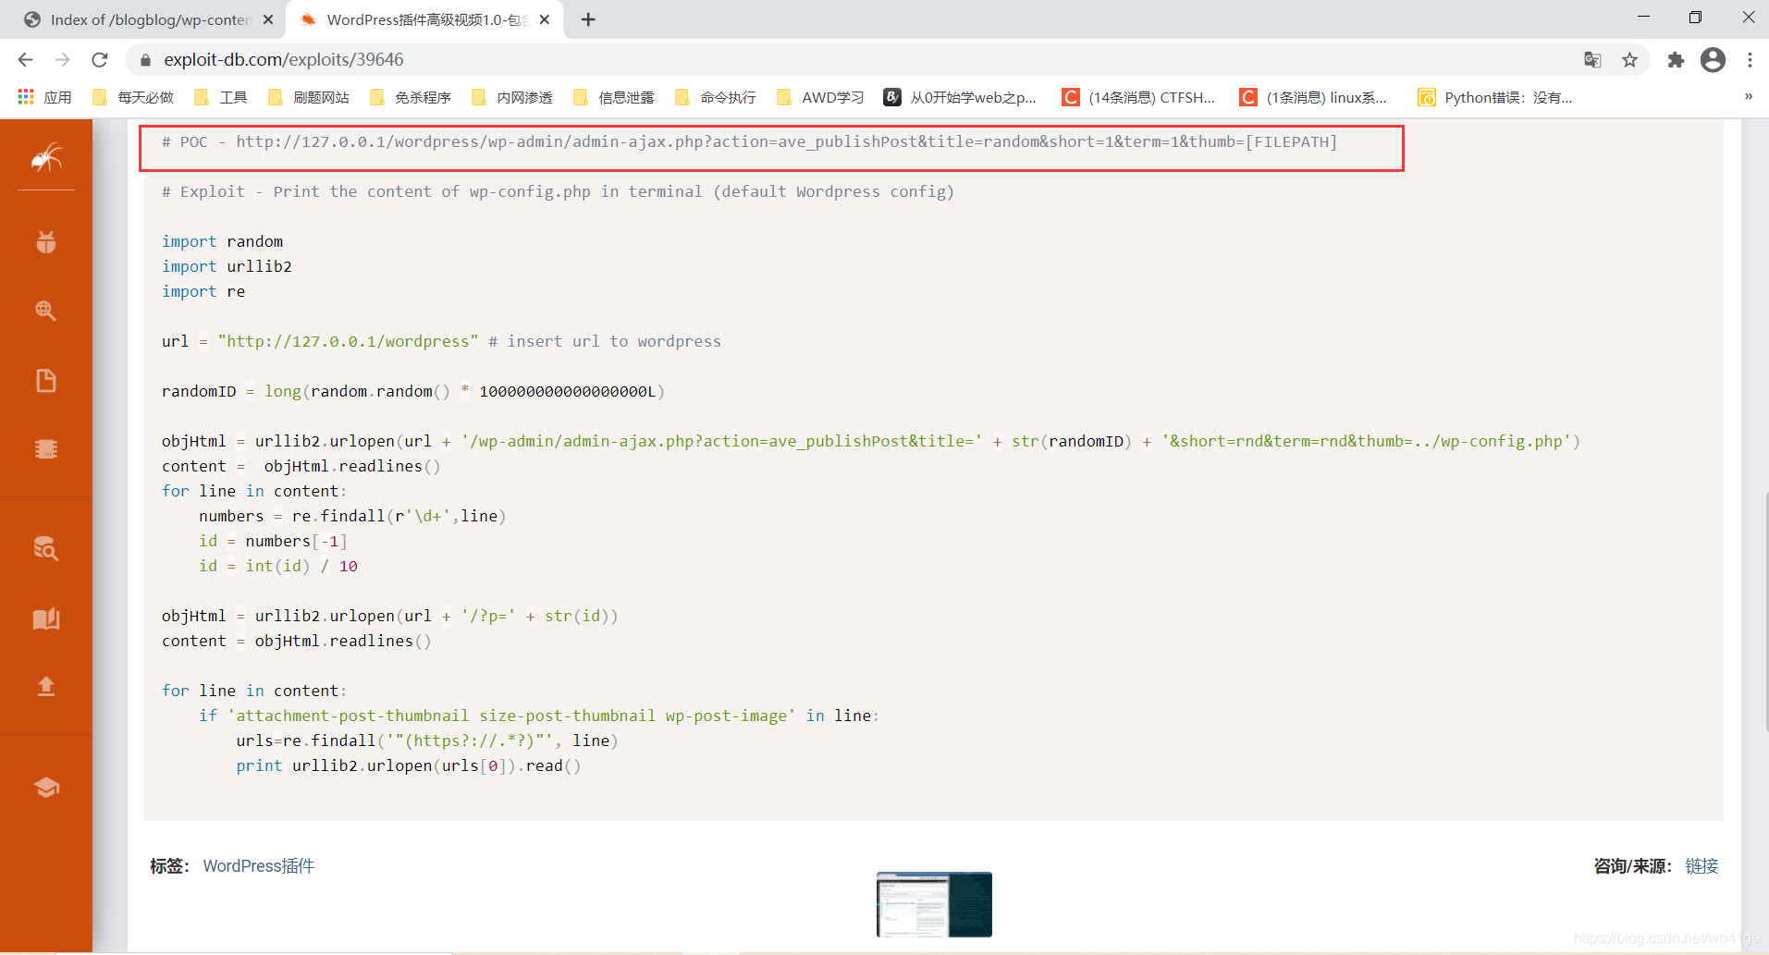The image size is (1769, 955).
Task: Click the 'content = objHtml.readlines()' line after '/?p='
Action: point(297,641)
